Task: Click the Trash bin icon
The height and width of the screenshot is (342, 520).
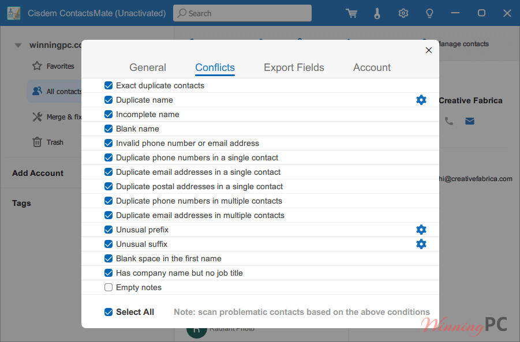Action: [37, 142]
